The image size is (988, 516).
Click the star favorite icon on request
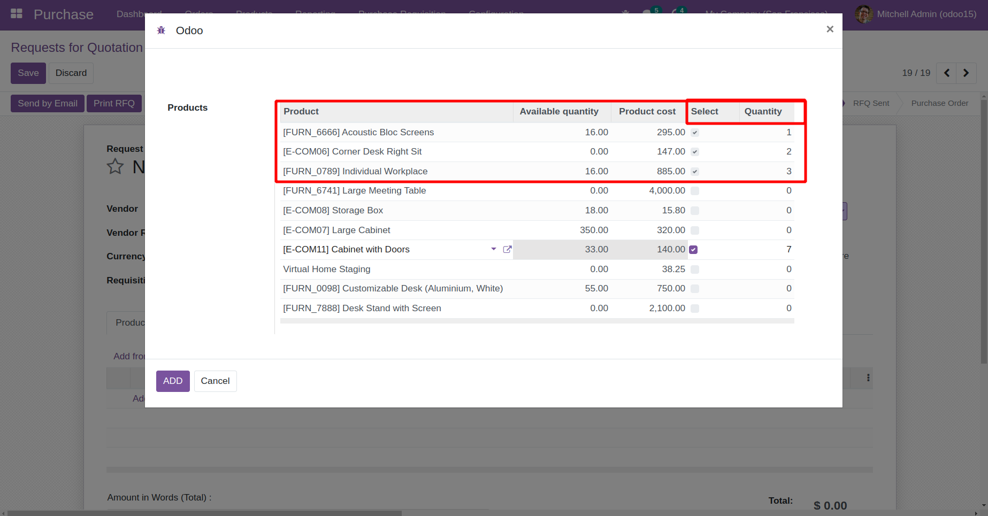(115, 167)
